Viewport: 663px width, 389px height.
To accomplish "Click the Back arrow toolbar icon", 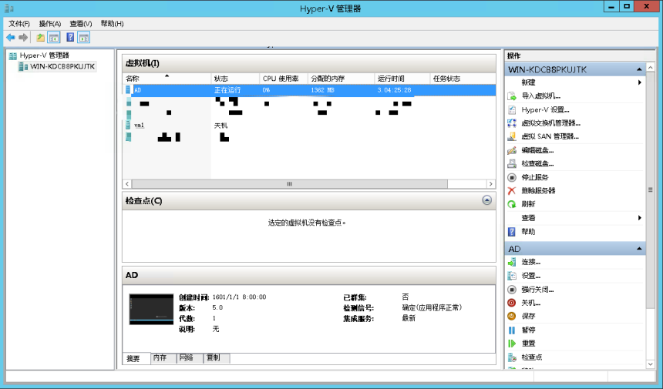I will 11,38.
